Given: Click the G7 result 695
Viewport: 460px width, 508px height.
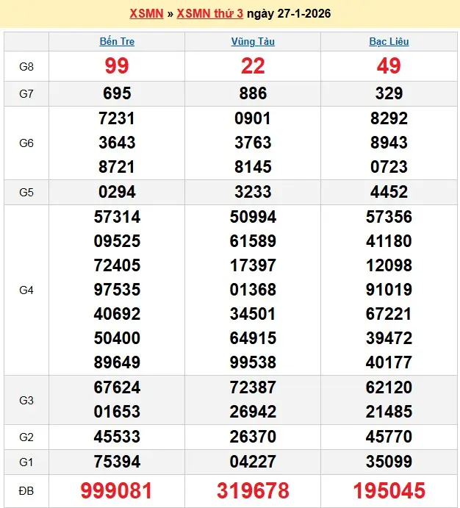Looking at the screenshot, I should (117, 93).
